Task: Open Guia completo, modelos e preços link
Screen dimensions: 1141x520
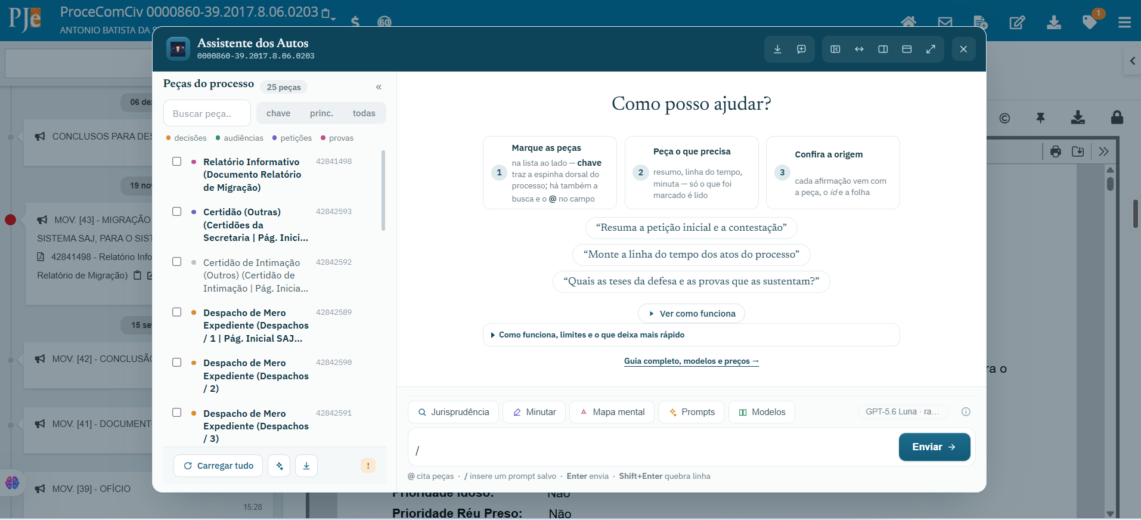Action: [x=692, y=361]
